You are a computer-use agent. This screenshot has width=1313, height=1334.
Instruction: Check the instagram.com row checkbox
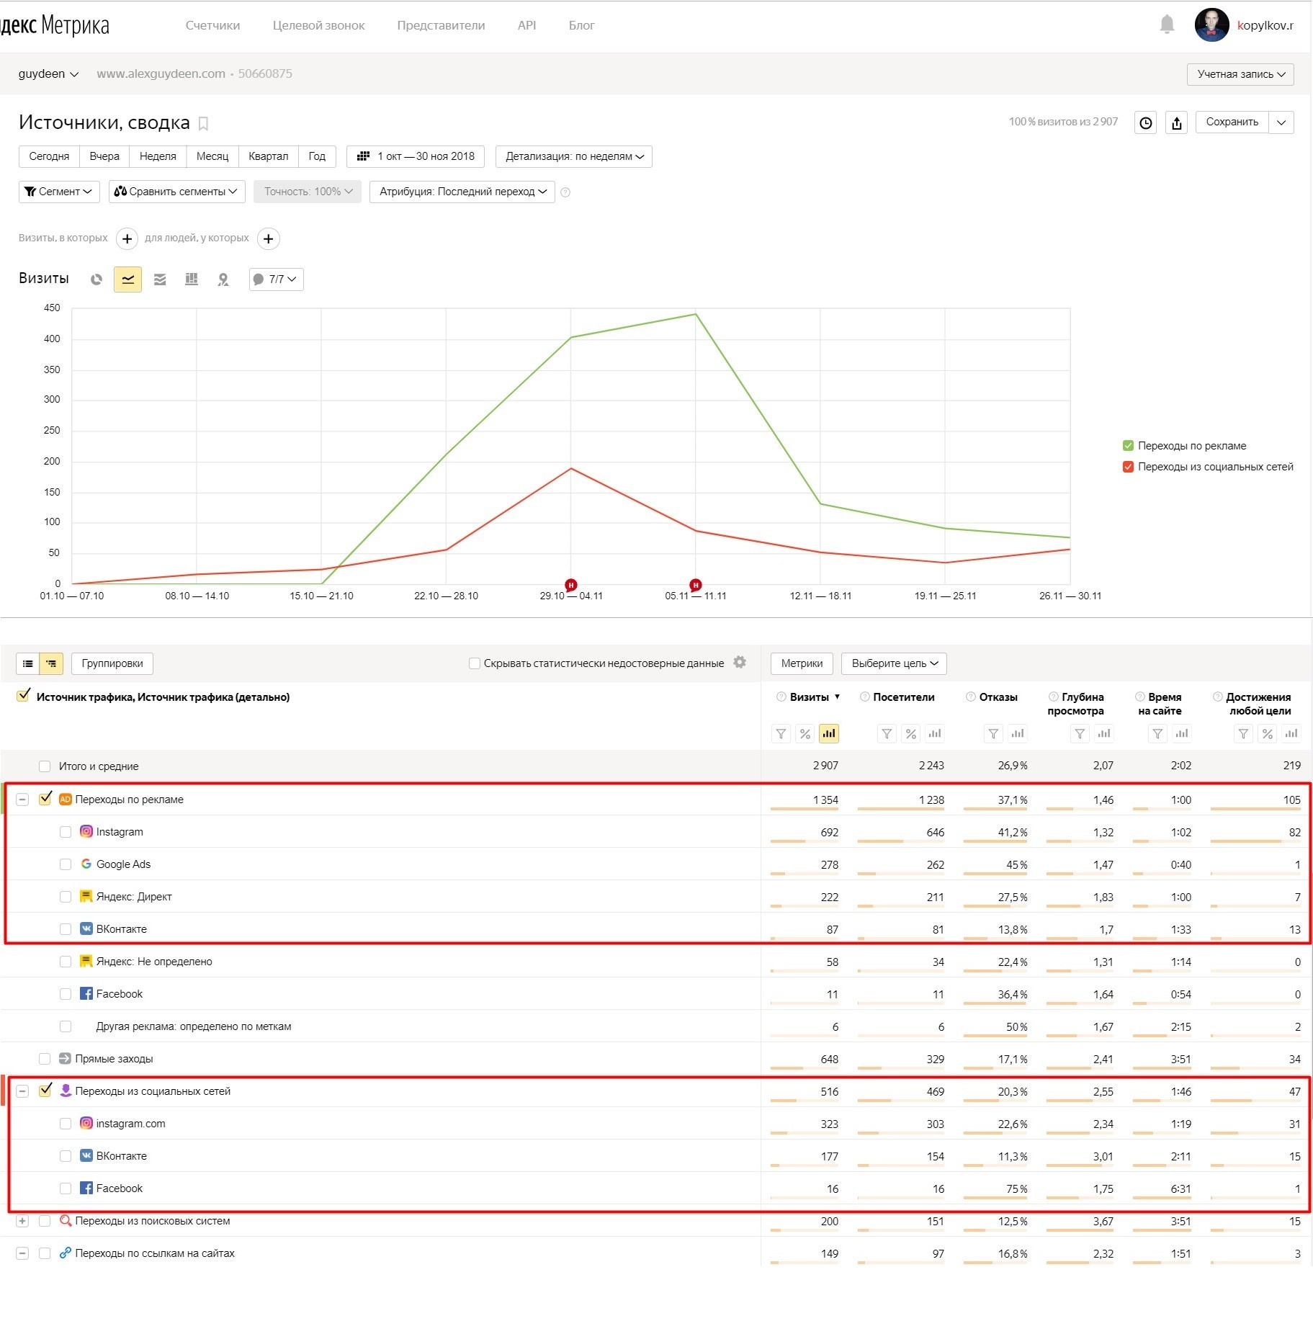click(66, 1124)
